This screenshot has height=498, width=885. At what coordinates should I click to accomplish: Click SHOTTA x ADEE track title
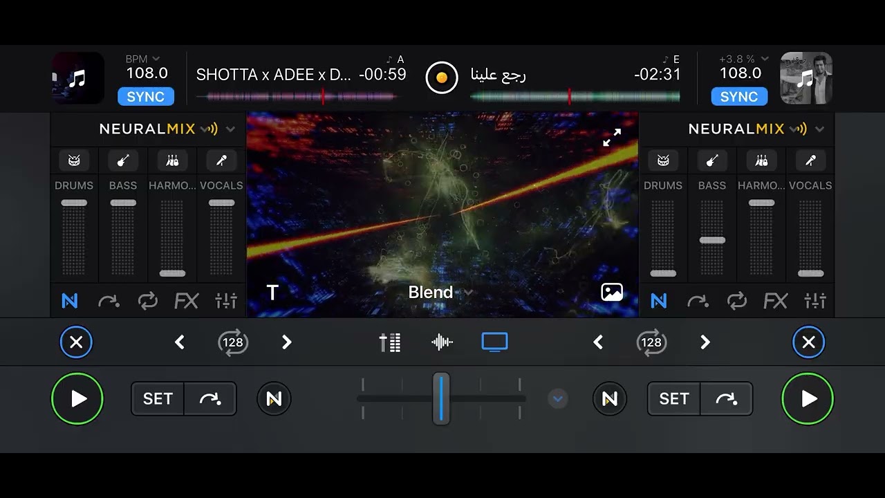[274, 75]
